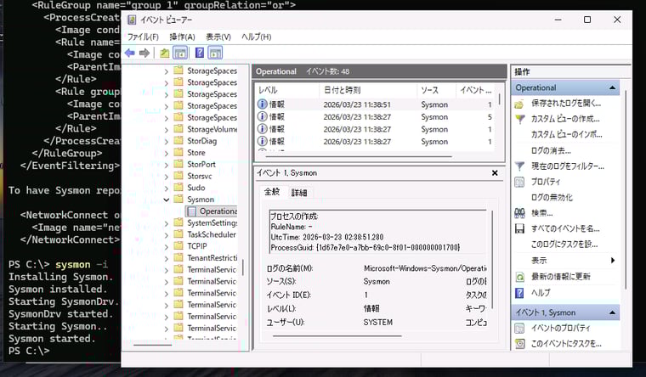Click カスタム ビューのインポート action

(566, 135)
